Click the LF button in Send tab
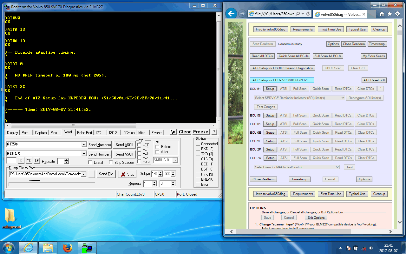 click(x=37, y=161)
